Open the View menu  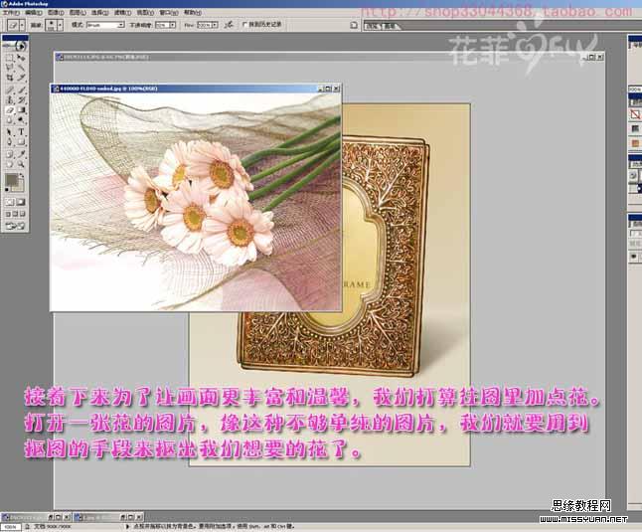pos(145,12)
